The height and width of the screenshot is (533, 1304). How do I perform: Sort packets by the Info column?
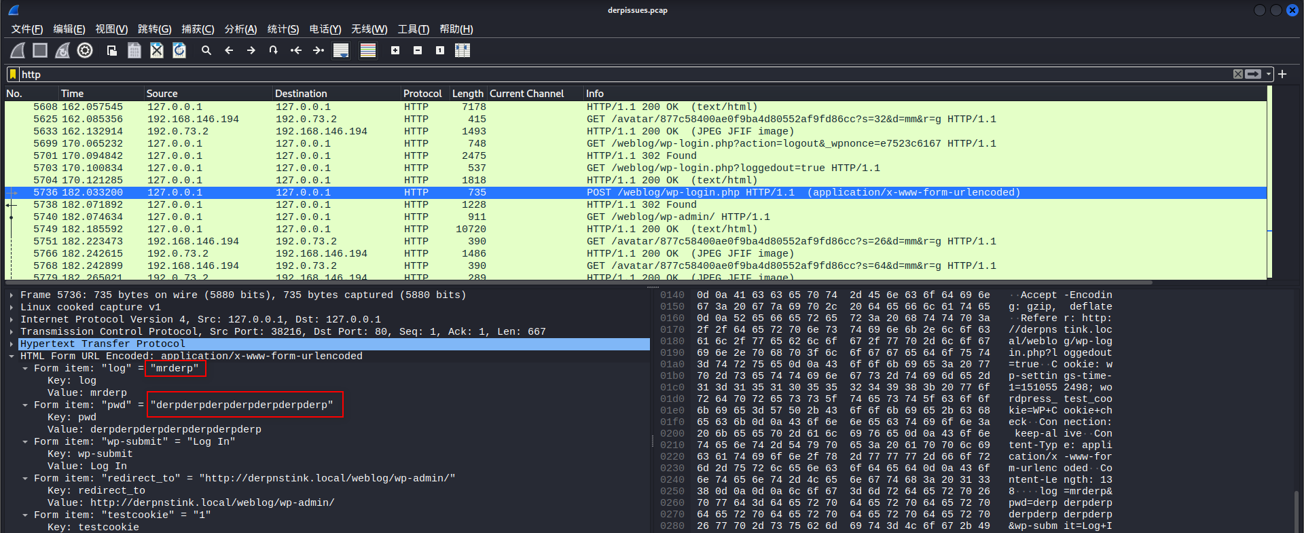(x=925, y=94)
